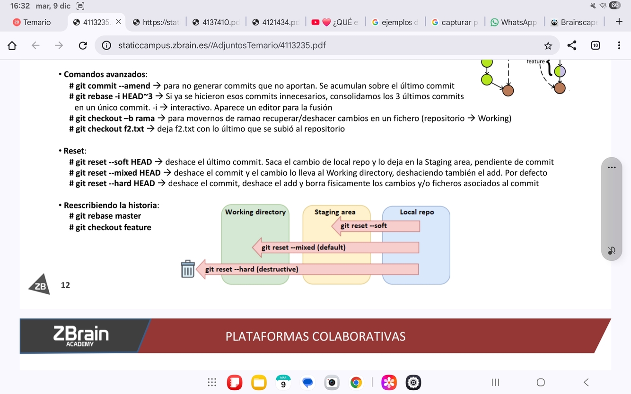
Task: Tap the 16:32 clock in status bar
Action: (x=19, y=6)
